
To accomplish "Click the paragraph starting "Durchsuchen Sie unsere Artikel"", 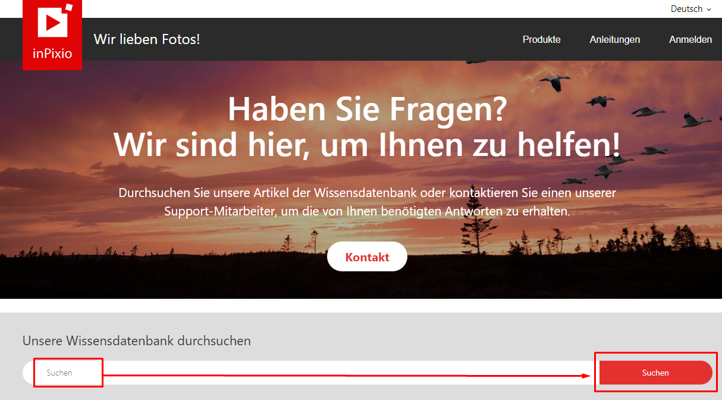I will 367,202.
